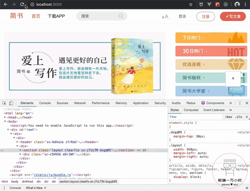
Task: Open DevTools customize three-dot menu
Action: [x=240, y=103]
